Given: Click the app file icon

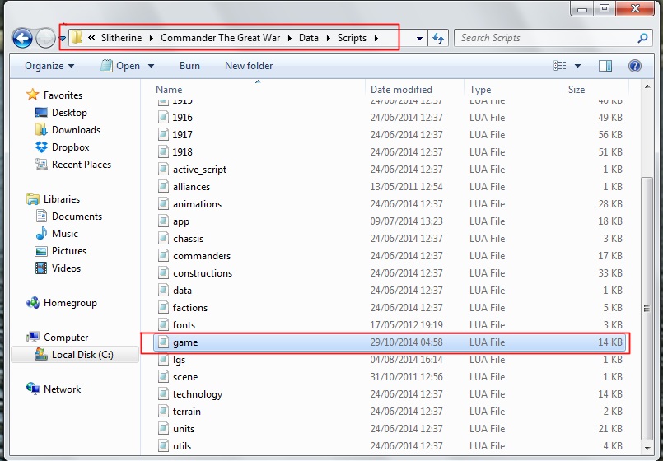Looking at the screenshot, I should [x=163, y=221].
